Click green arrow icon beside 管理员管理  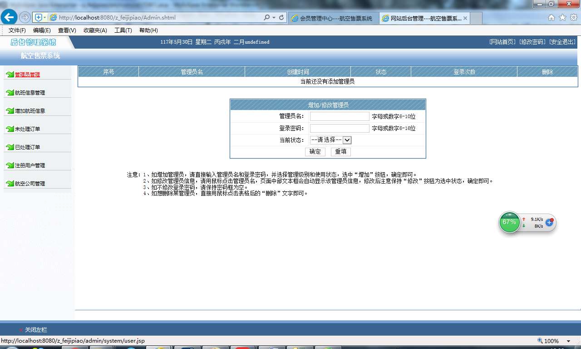10,74
